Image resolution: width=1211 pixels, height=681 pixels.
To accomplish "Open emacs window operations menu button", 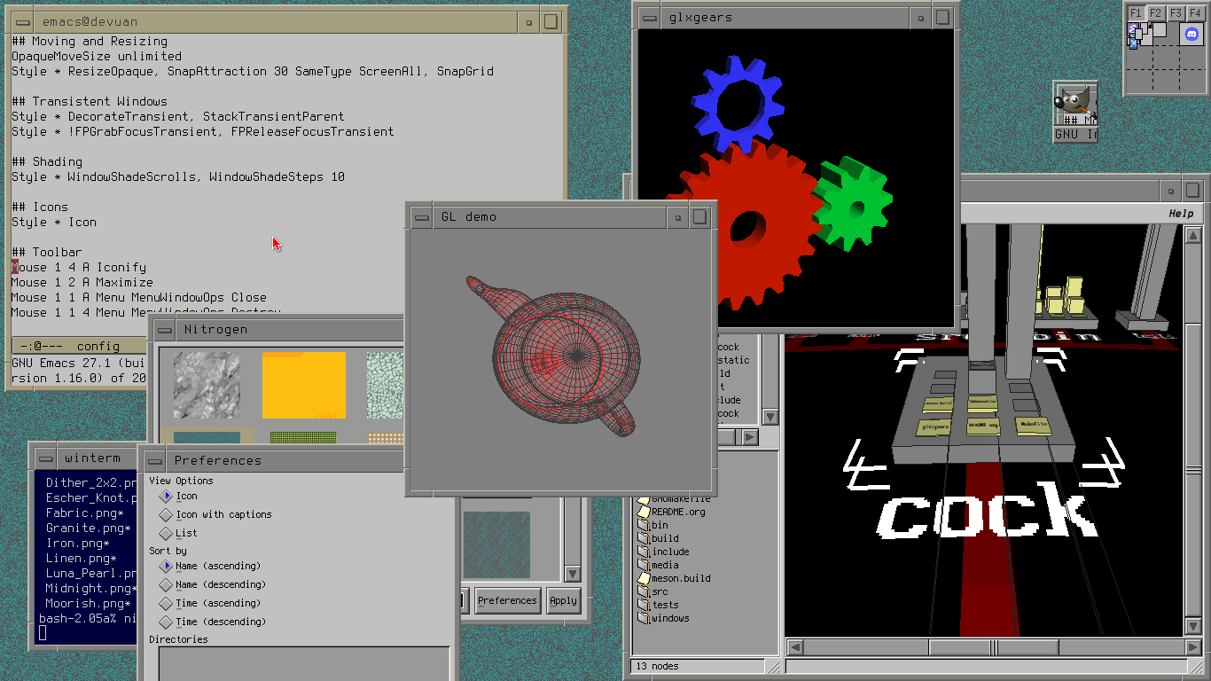I will pos(22,21).
